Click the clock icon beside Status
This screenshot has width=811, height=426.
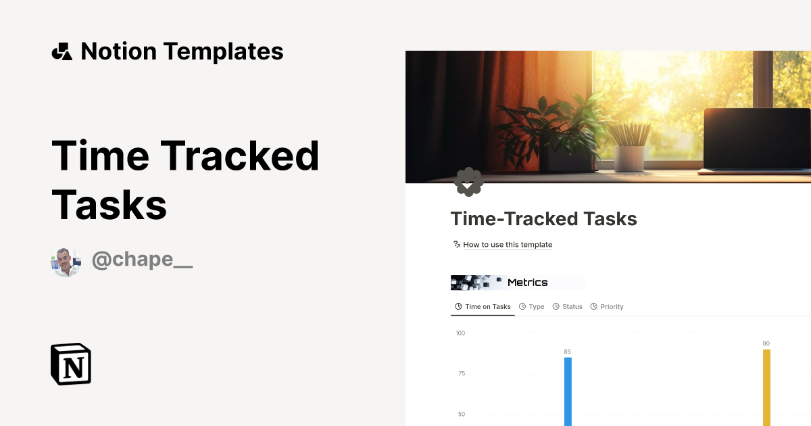pos(556,306)
